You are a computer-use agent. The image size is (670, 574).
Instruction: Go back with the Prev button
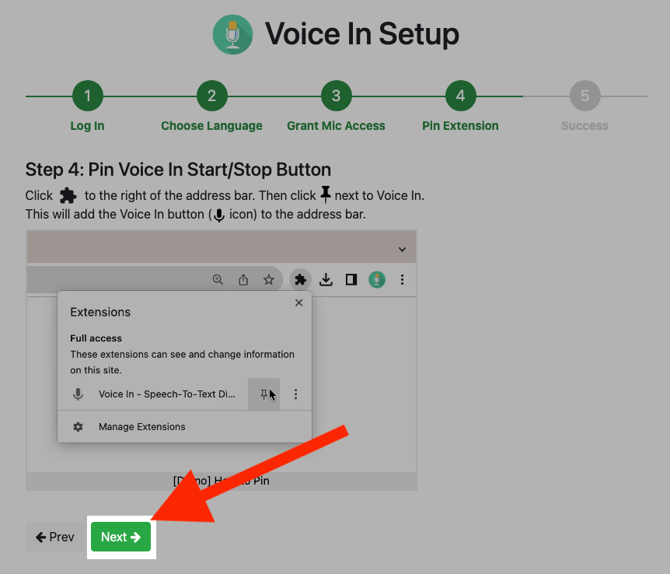click(x=54, y=537)
